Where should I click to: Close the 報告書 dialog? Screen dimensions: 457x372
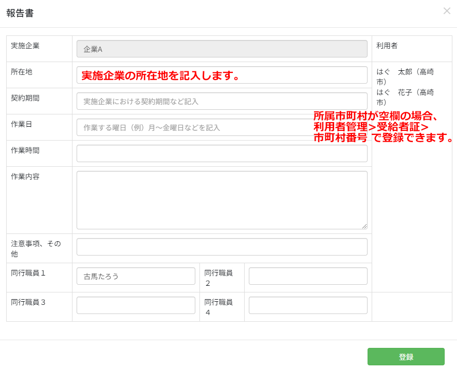pos(446,11)
